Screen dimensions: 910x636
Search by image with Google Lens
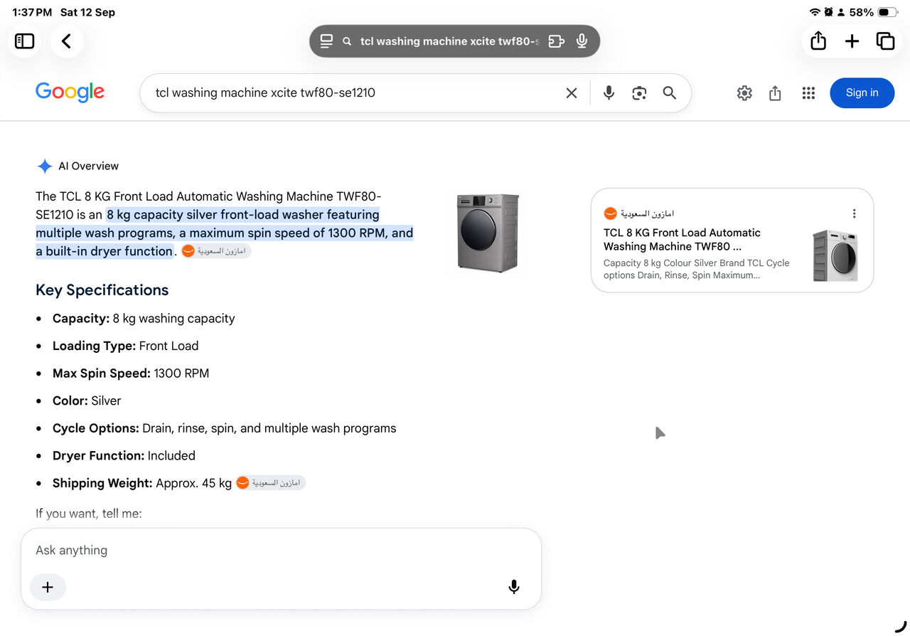pos(639,93)
